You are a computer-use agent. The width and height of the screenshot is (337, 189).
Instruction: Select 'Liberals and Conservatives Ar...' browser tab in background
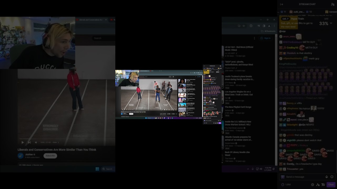click(91, 20)
